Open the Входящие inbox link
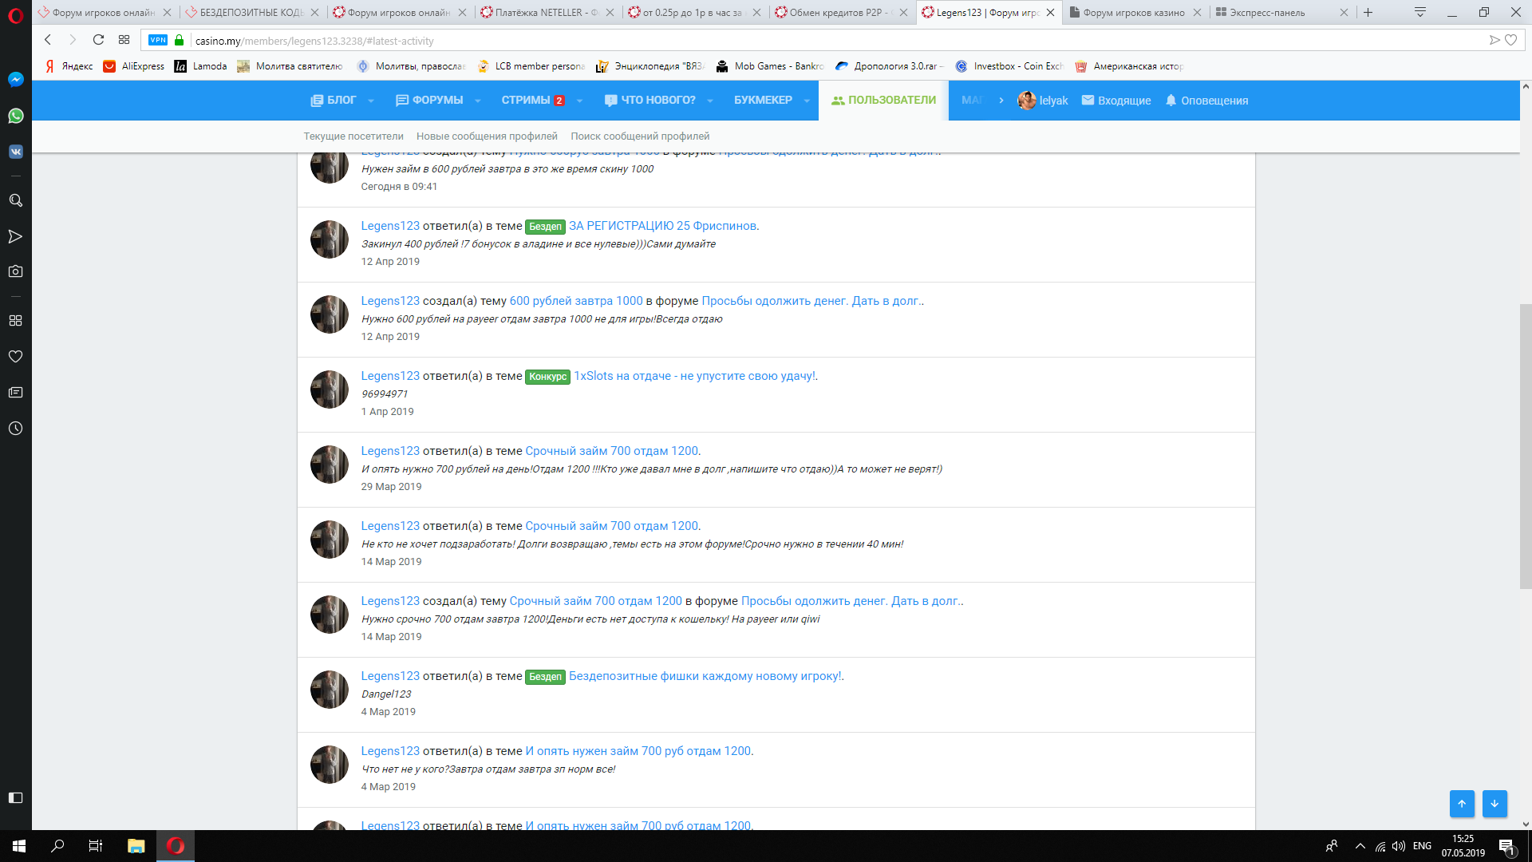Image resolution: width=1532 pixels, height=862 pixels. click(x=1115, y=101)
